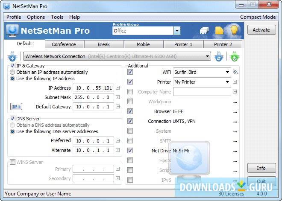Click Compact Mode
Viewport: 282px width, 201px height.
[x=258, y=17]
